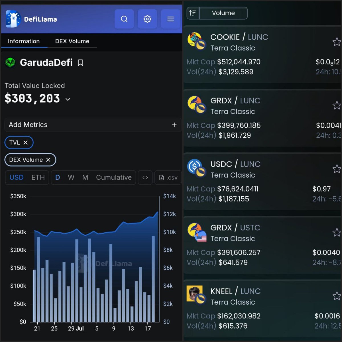The height and width of the screenshot is (342, 342).
Task: Select the weekly W interval
Action: pos(71,178)
